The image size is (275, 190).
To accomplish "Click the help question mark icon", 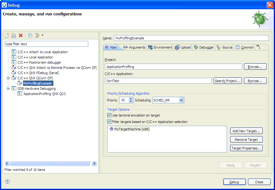I will coord(7,182).
